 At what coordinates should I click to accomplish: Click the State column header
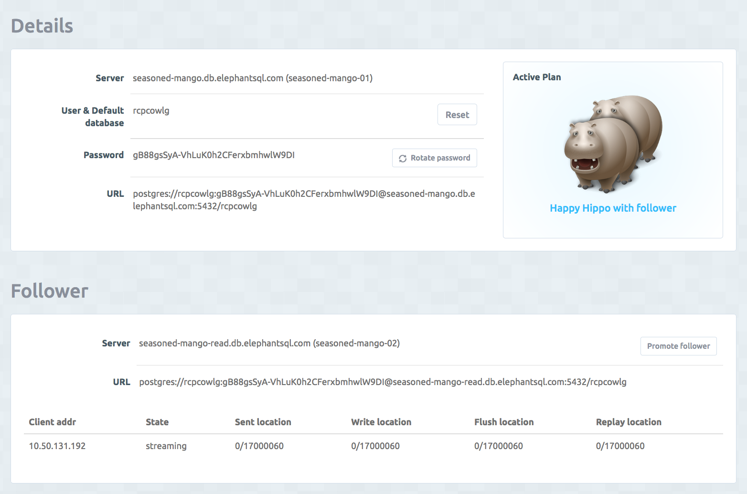point(157,422)
